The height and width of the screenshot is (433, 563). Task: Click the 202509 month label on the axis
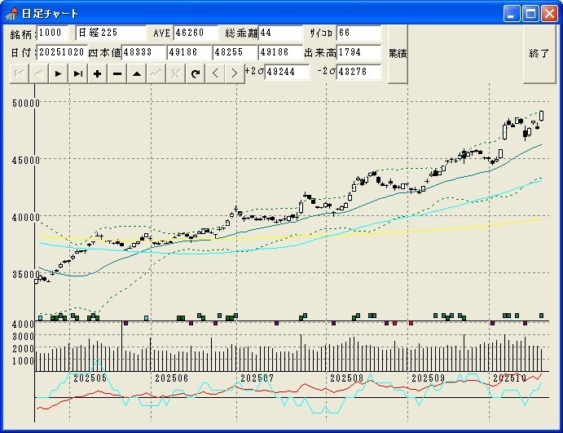click(429, 378)
